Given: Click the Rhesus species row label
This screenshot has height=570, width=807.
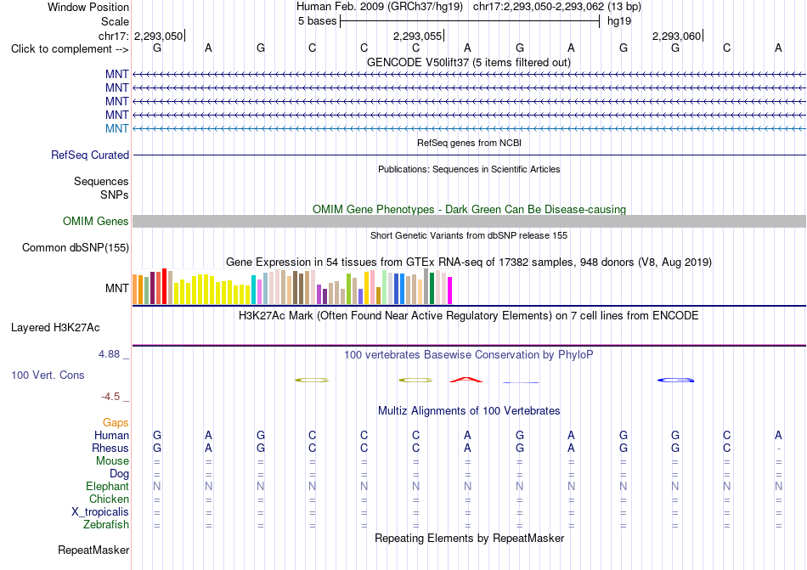Looking at the screenshot, I should tap(110, 448).
